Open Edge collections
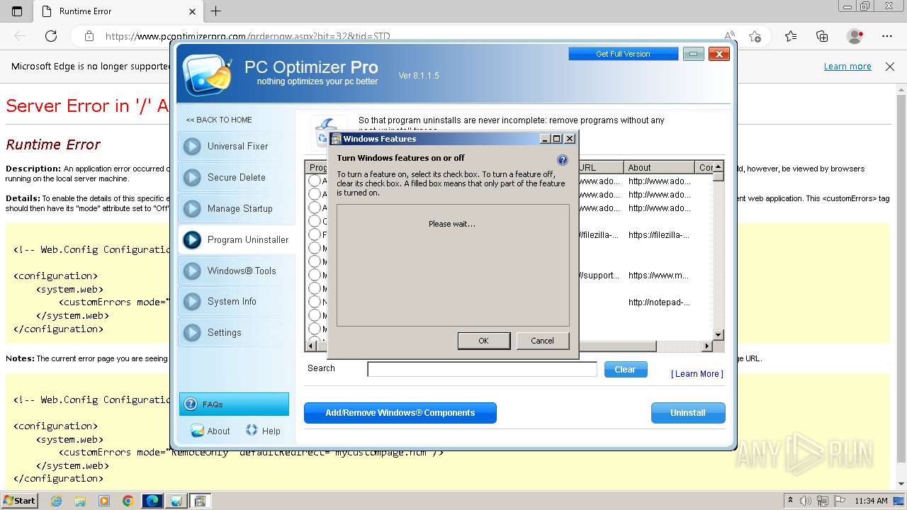Image resolution: width=907 pixels, height=510 pixels. click(x=822, y=36)
